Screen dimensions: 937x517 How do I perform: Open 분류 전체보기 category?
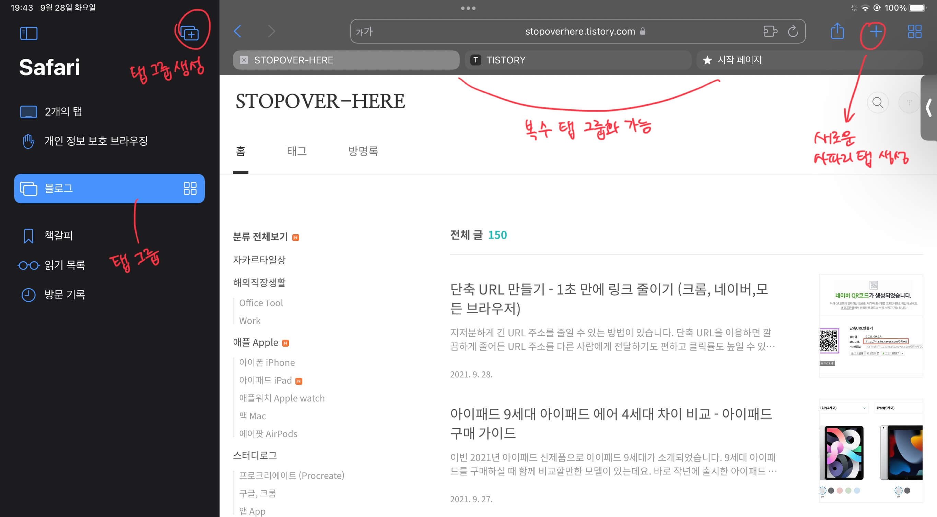pos(260,237)
